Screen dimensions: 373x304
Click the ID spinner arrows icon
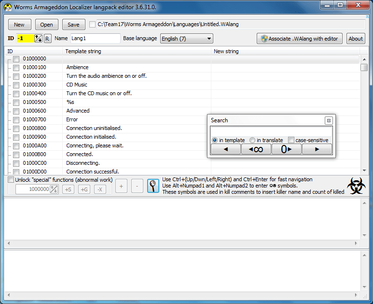[38, 38]
